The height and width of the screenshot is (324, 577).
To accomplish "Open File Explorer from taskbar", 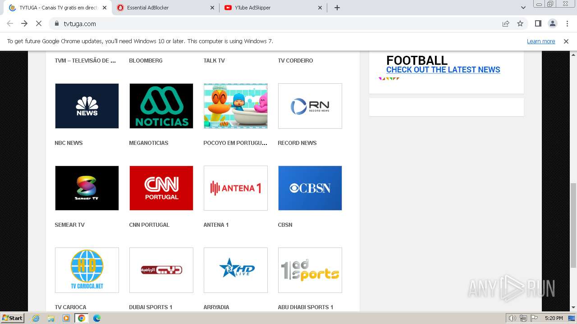I will [x=51, y=318].
